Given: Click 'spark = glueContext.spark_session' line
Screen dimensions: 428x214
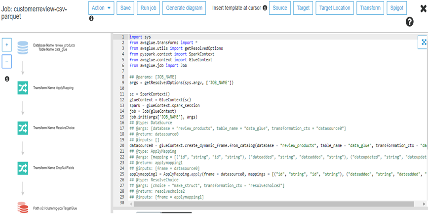Looking at the screenshot, I should pyautogui.click(x=164, y=105).
